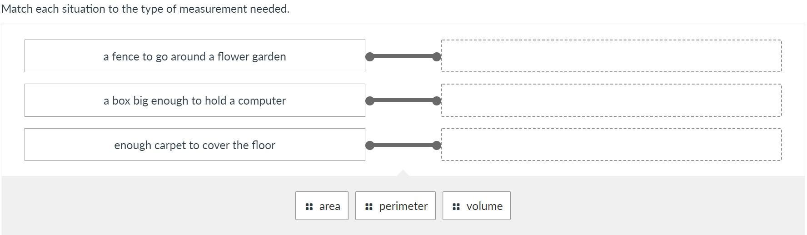The height and width of the screenshot is (235, 807).
Task: Click the 'a fence to go around a flower garden' box
Action: coord(194,56)
